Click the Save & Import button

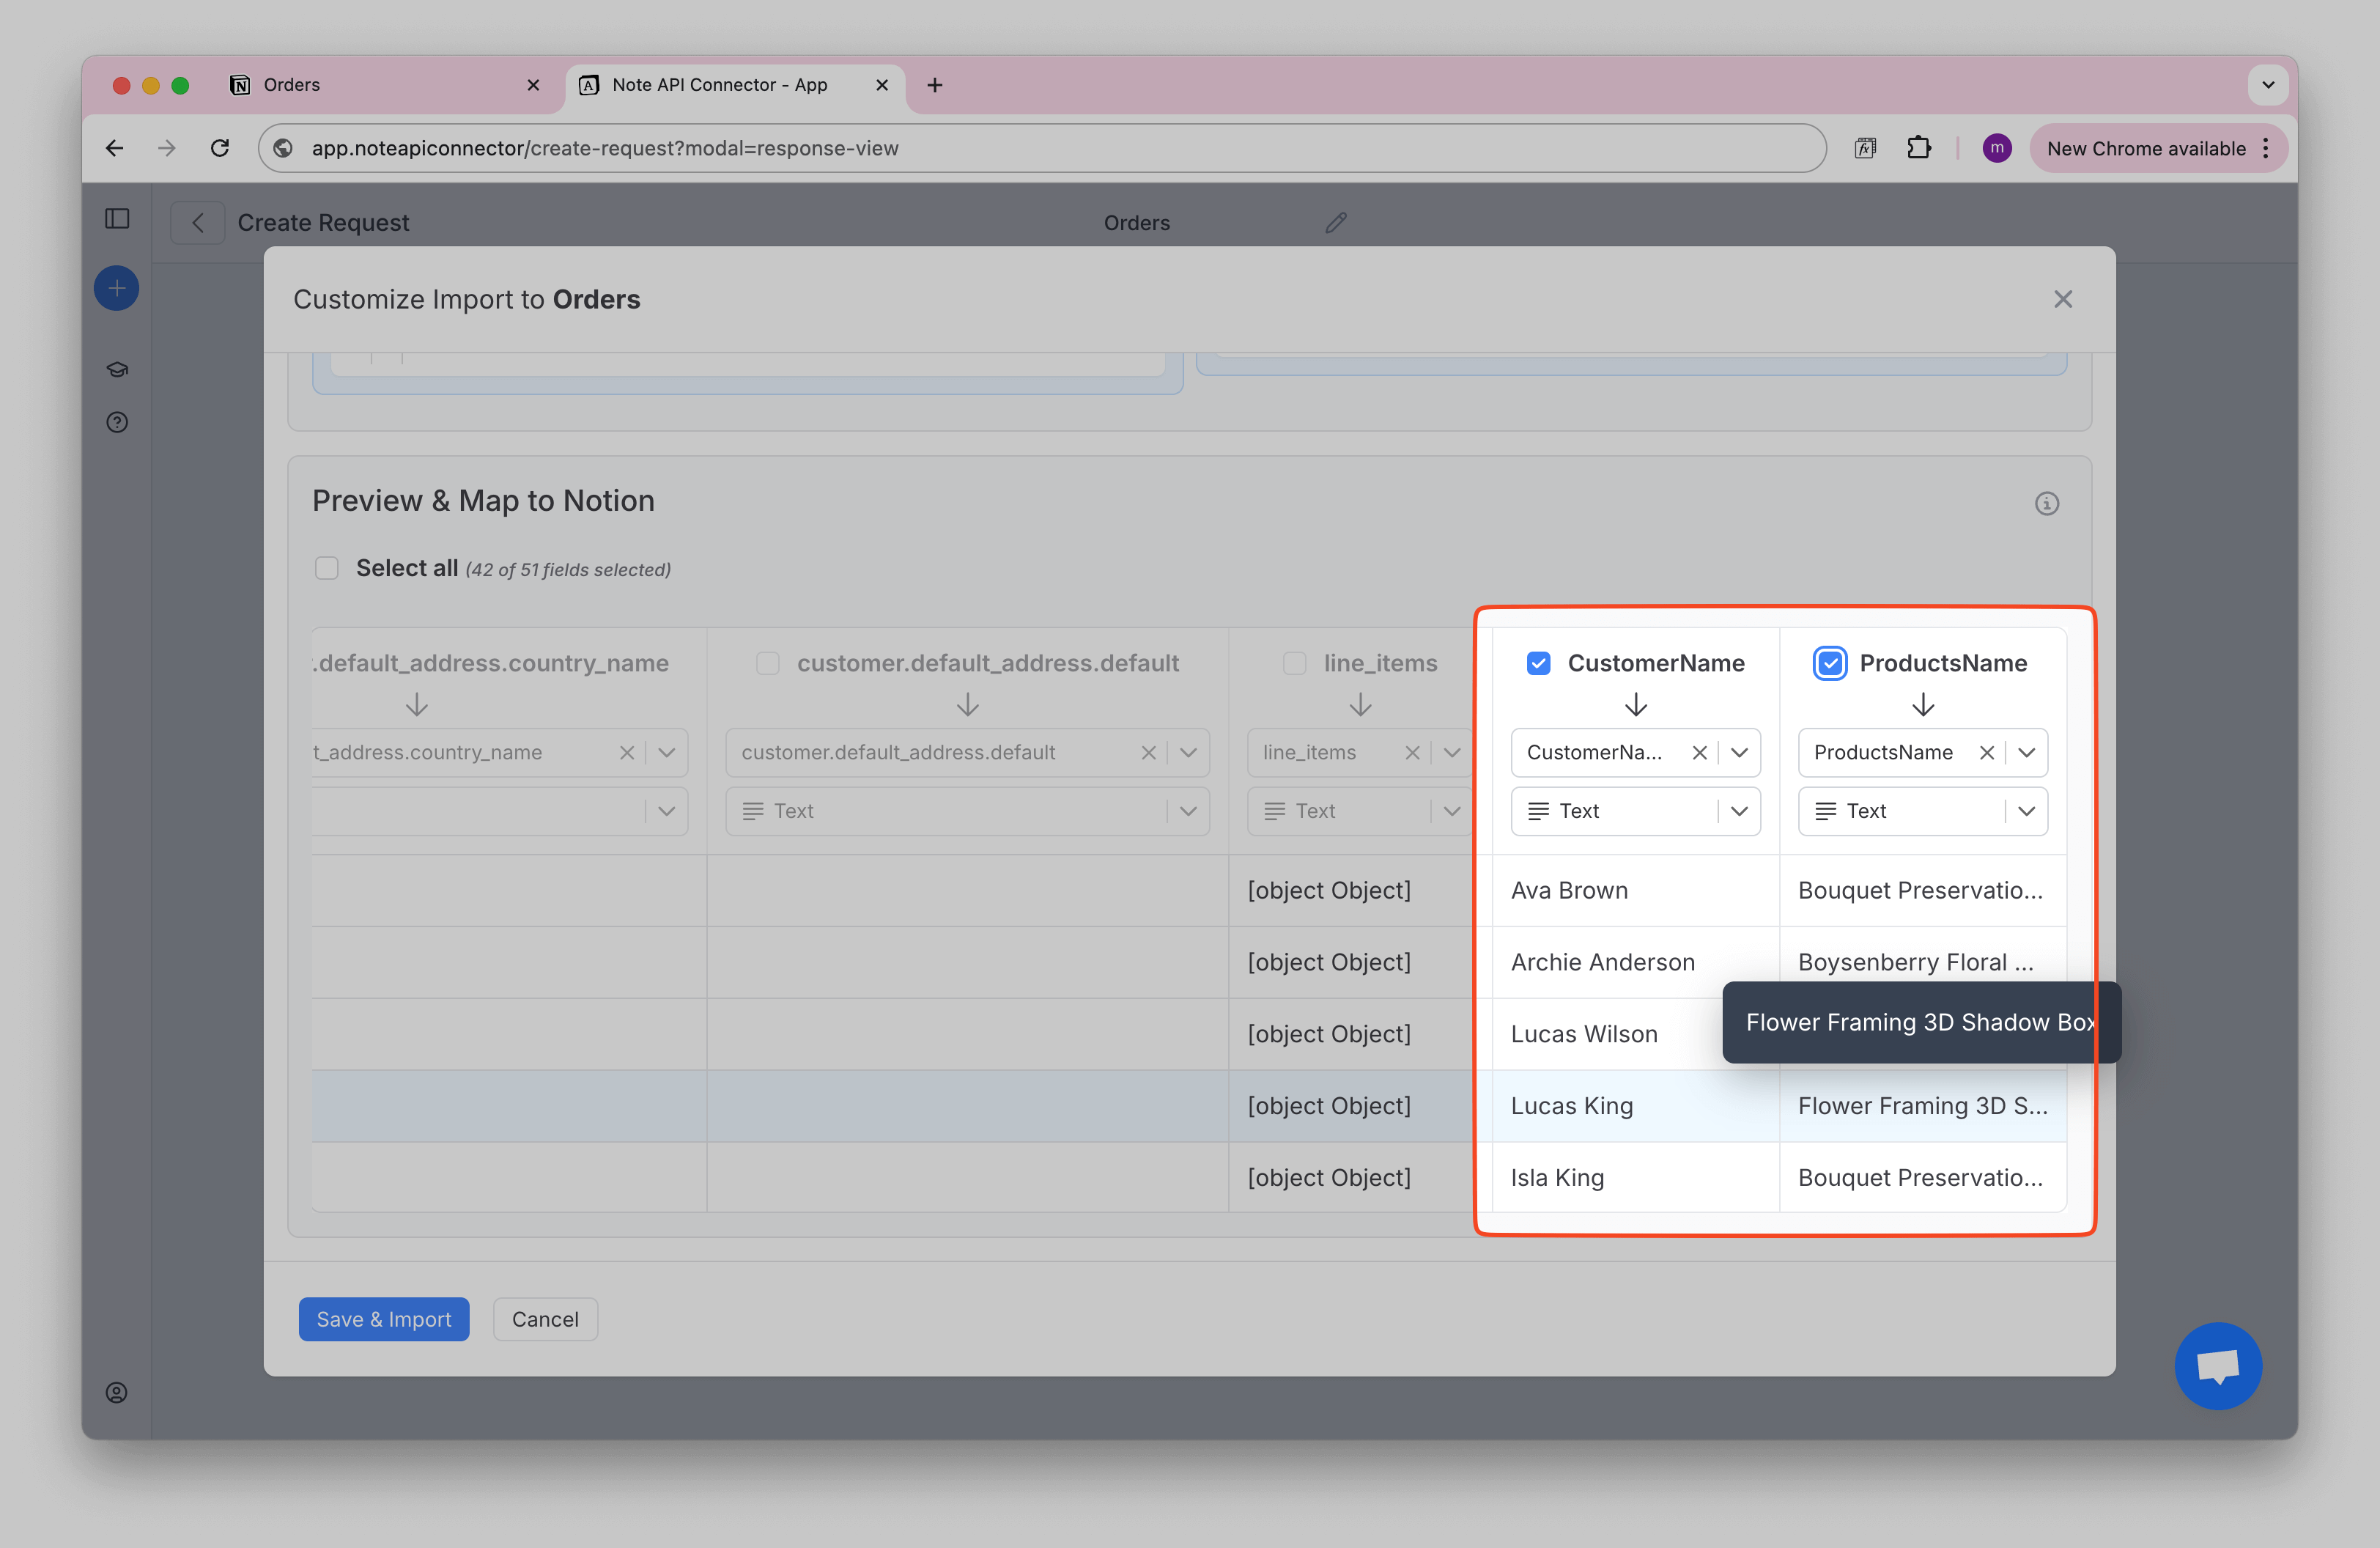[384, 1319]
